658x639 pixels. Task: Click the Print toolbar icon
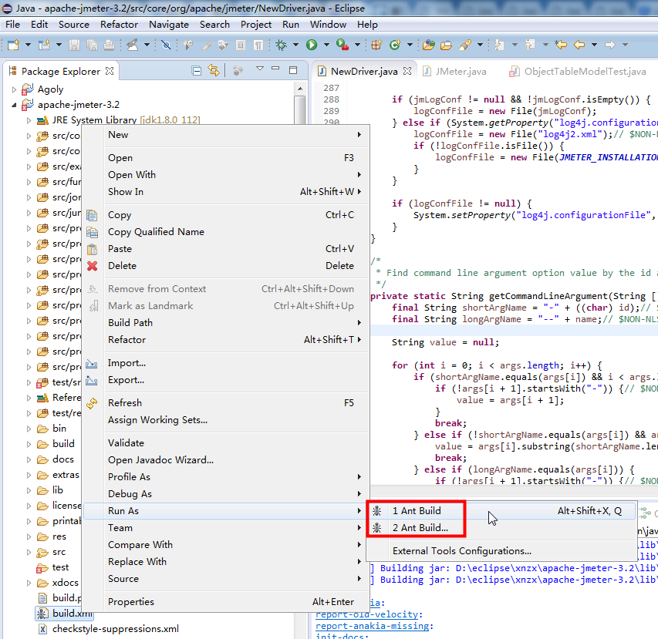tap(109, 45)
